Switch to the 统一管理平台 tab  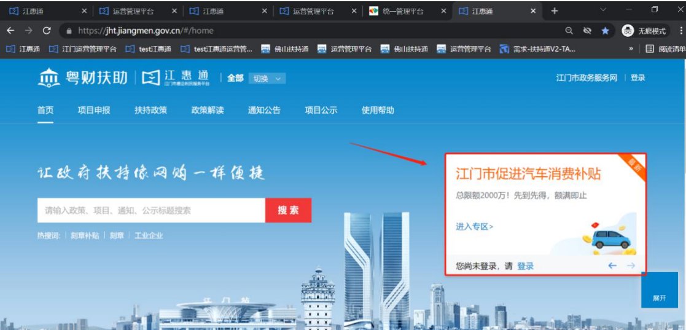(402, 12)
